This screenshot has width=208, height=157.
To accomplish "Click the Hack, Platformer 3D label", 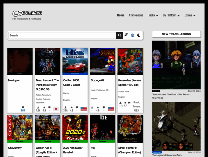I will [x=100, y=90].
